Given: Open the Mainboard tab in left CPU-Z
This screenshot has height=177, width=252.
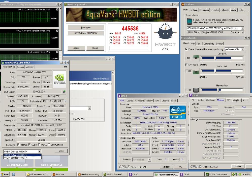Looking at the screenshot, I should 139,101.
